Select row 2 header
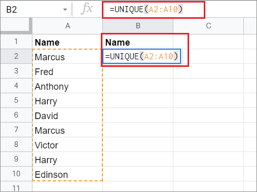 [16, 56]
